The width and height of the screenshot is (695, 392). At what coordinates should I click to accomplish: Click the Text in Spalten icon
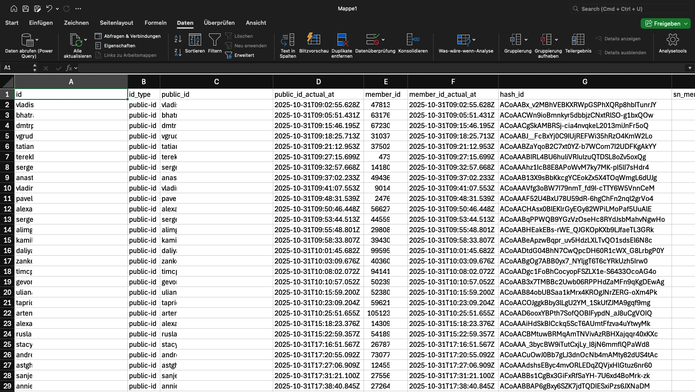click(288, 40)
